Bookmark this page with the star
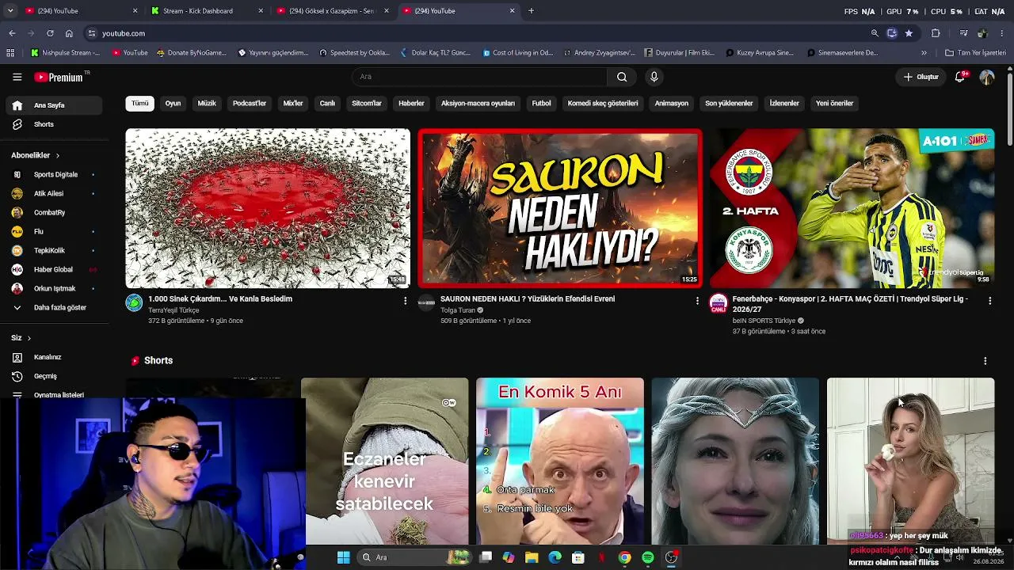The width and height of the screenshot is (1014, 570). (909, 33)
